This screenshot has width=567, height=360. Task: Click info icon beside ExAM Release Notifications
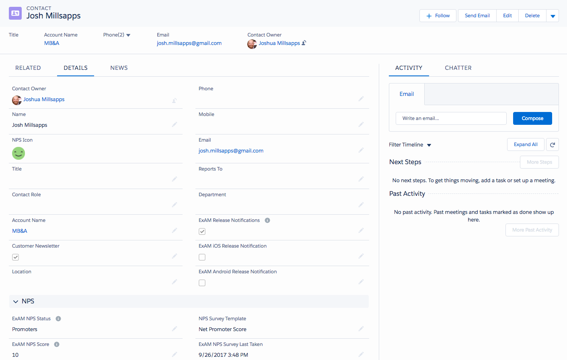click(267, 220)
